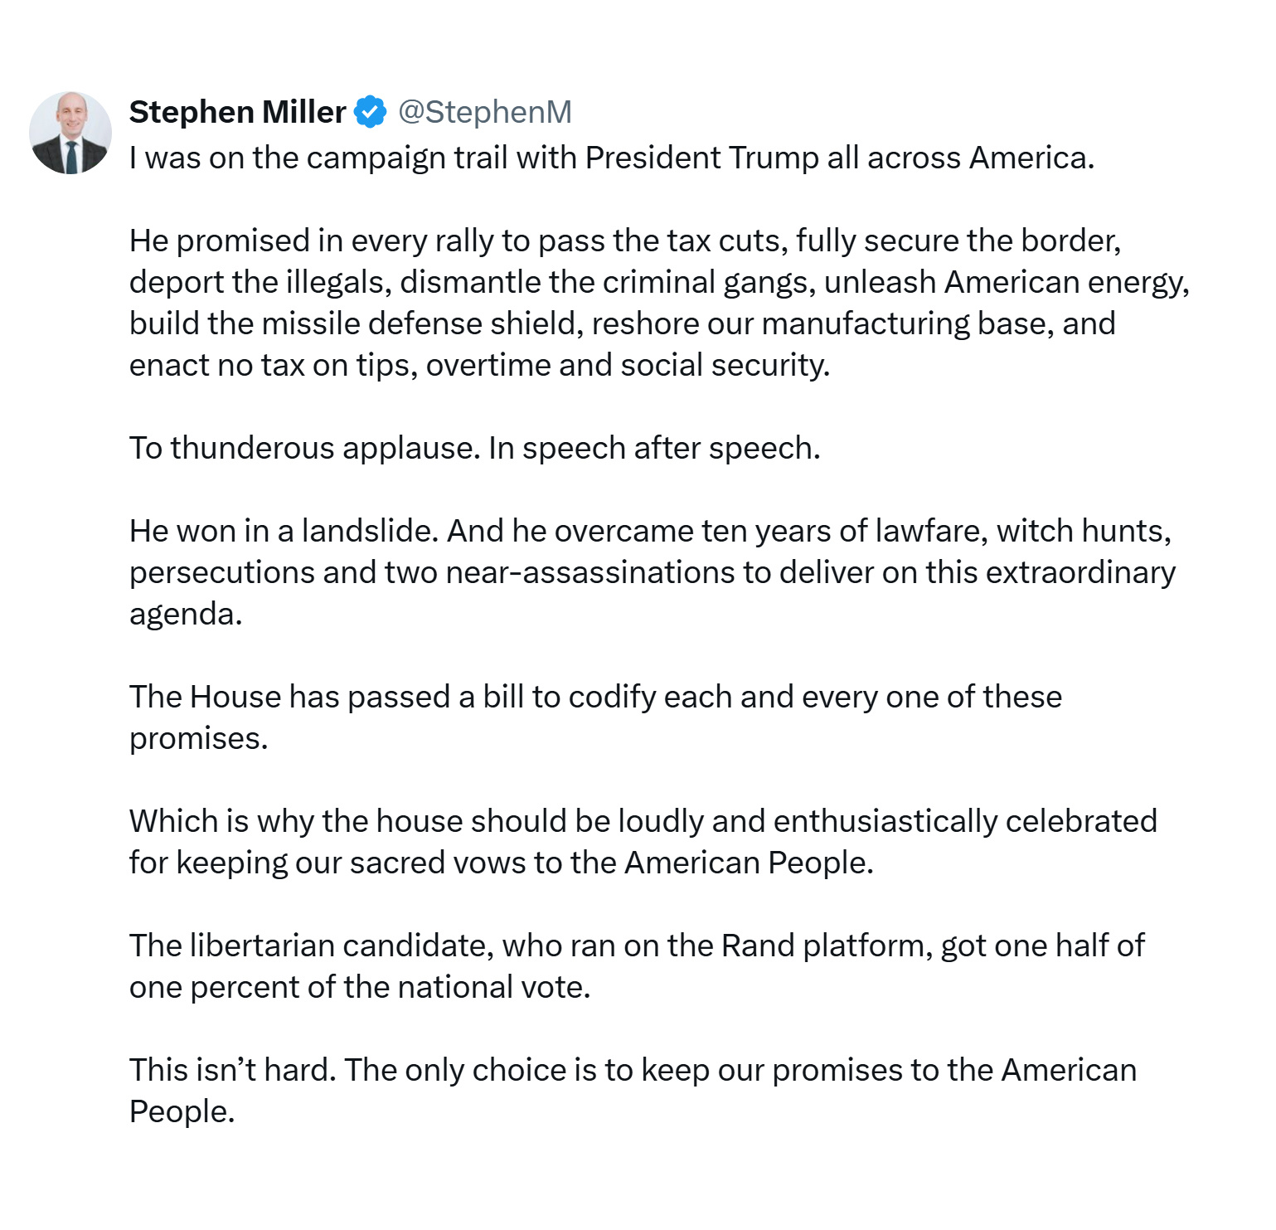Click the single word line "promises."
Screen dimensions: 1276x1230
(x=199, y=738)
